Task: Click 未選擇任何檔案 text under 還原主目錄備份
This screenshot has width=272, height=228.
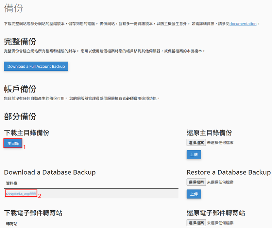Action: [x=220, y=143]
